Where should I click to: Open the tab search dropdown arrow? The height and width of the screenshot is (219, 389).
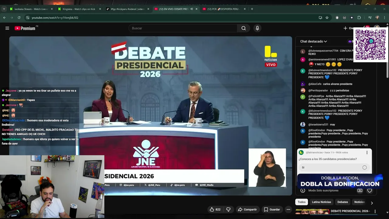(x=4, y=9)
